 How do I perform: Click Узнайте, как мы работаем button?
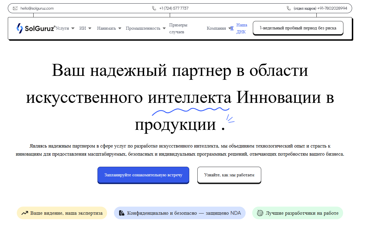[229, 175]
